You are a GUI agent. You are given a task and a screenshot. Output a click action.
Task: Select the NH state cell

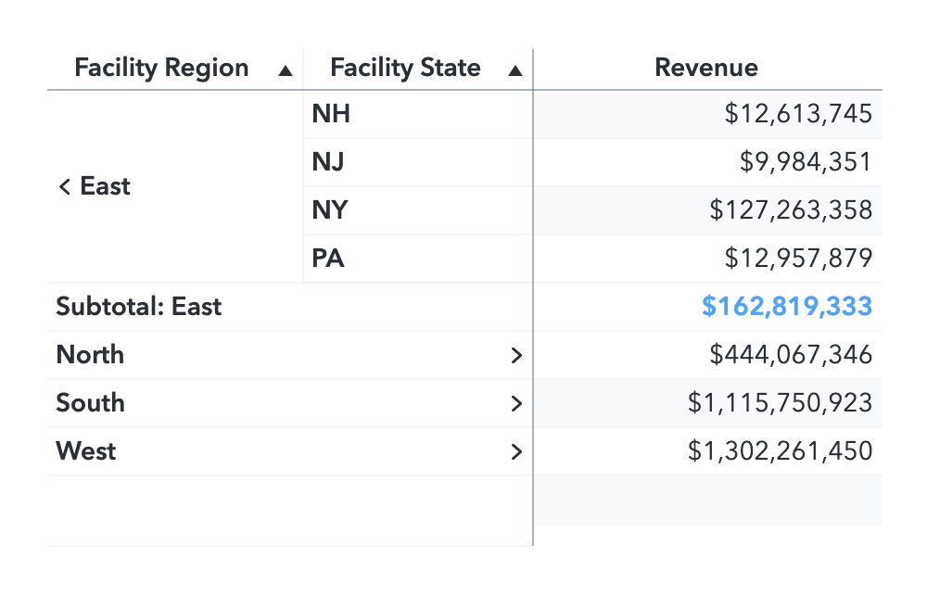pyautogui.click(x=331, y=114)
